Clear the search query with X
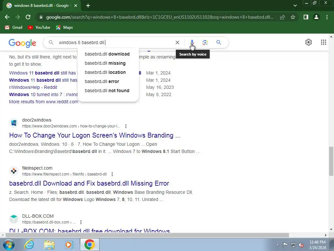The image size is (334, 251). pyautogui.click(x=177, y=42)
